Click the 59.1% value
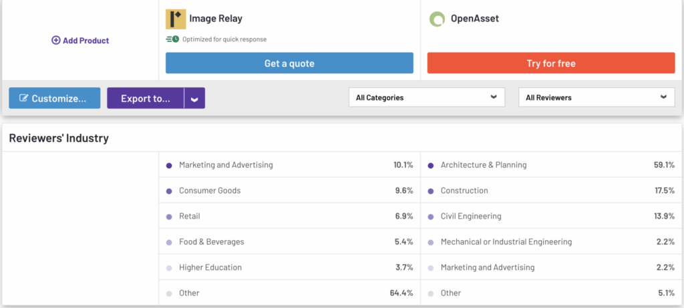Screen dimensions: 684x308 coord(663,165)
